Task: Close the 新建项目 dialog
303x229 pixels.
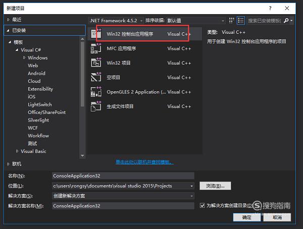Action: [x=287, y=8]
